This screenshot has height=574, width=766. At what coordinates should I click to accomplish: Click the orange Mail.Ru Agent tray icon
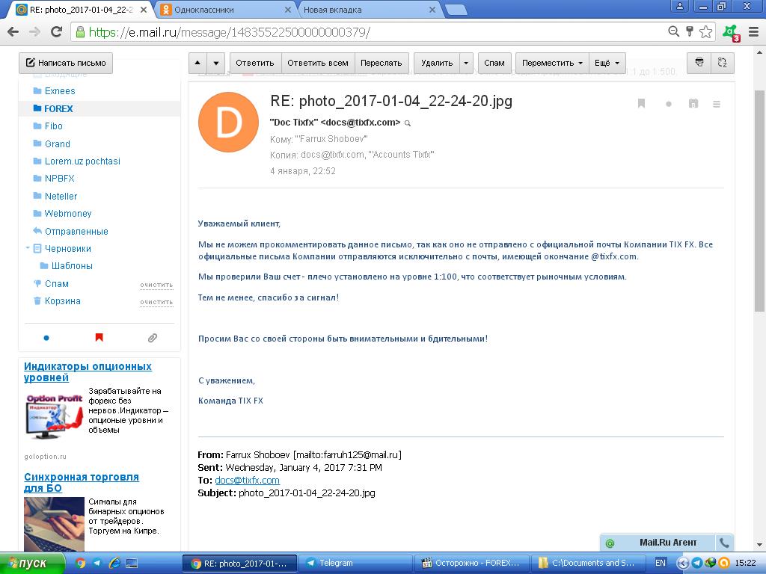tap(724, 563)
